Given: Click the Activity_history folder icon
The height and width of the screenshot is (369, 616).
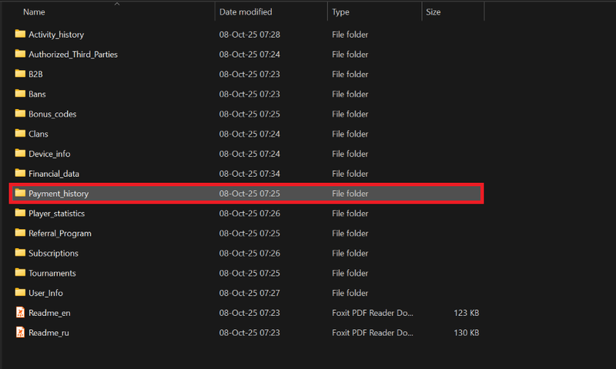Looking at the screenshot, I should click(20, 35).
